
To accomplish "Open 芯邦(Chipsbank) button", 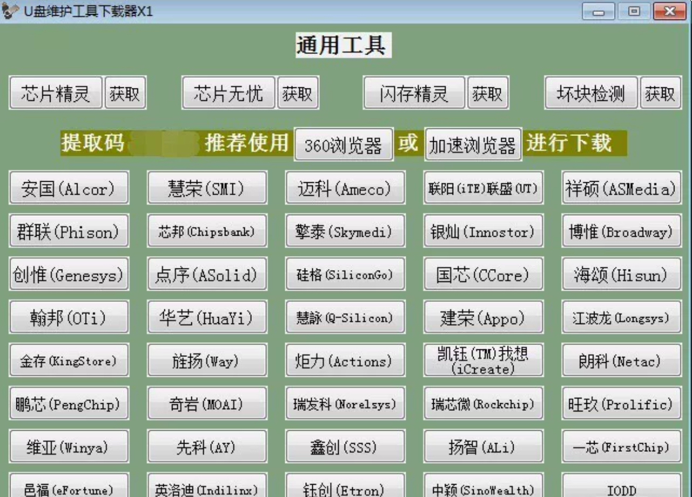I will [207, 231].
